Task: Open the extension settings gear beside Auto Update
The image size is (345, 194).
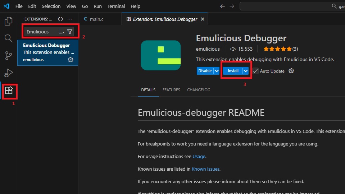Action: click(291, 71)
